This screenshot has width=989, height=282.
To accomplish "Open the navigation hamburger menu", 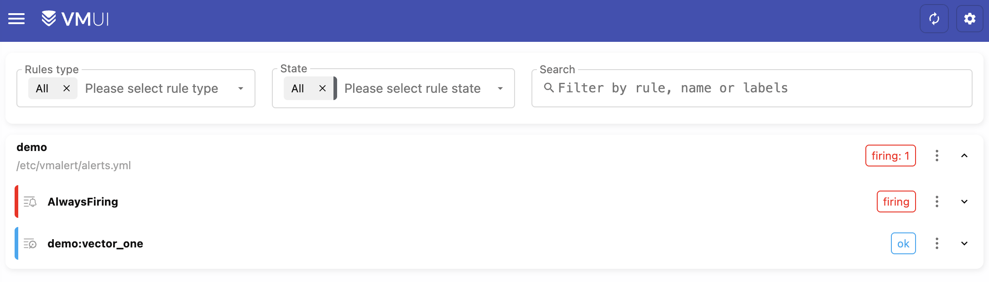I will tap(16, 19).
